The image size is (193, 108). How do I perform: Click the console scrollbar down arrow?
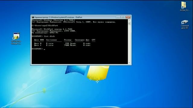(129, 63)
